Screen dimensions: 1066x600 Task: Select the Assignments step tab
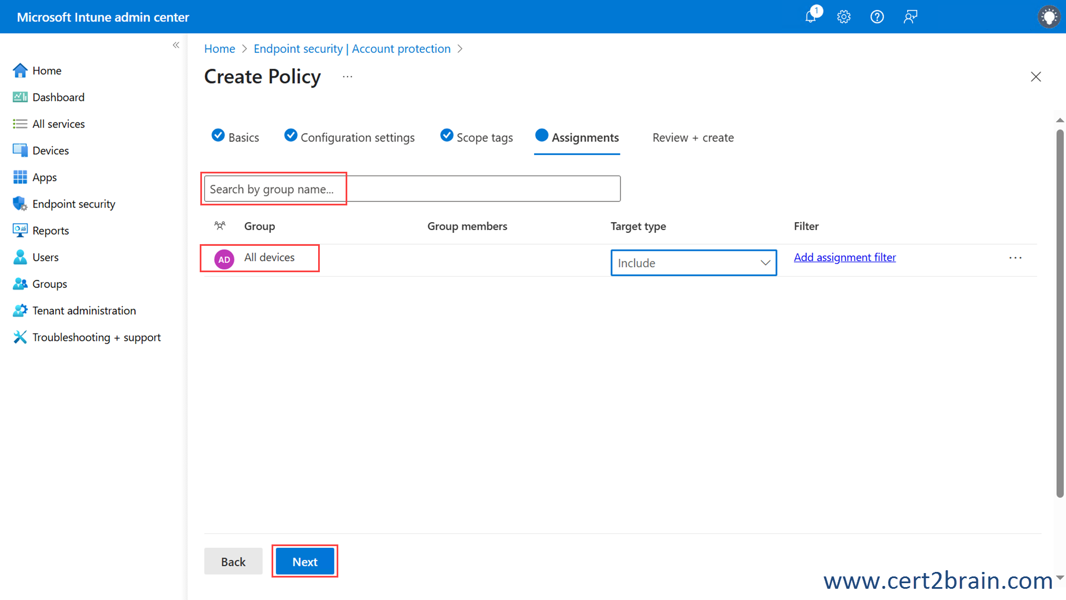pos(577,137)
